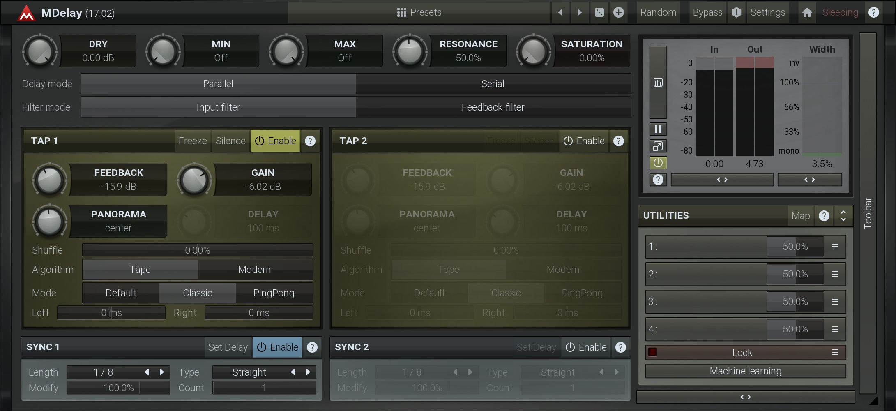This screenshot has height=411, width=896.
Task: Click the TAP 1 Shuffle slider
Action: click(197, 250)
